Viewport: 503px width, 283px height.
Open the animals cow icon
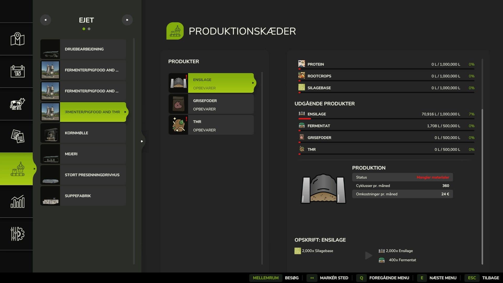coord(17,104)
